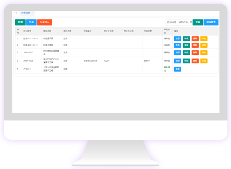The image size is (231, 169).
Task: Delete the 挂靠-2021-0011 row
Action: click(195, 45)
